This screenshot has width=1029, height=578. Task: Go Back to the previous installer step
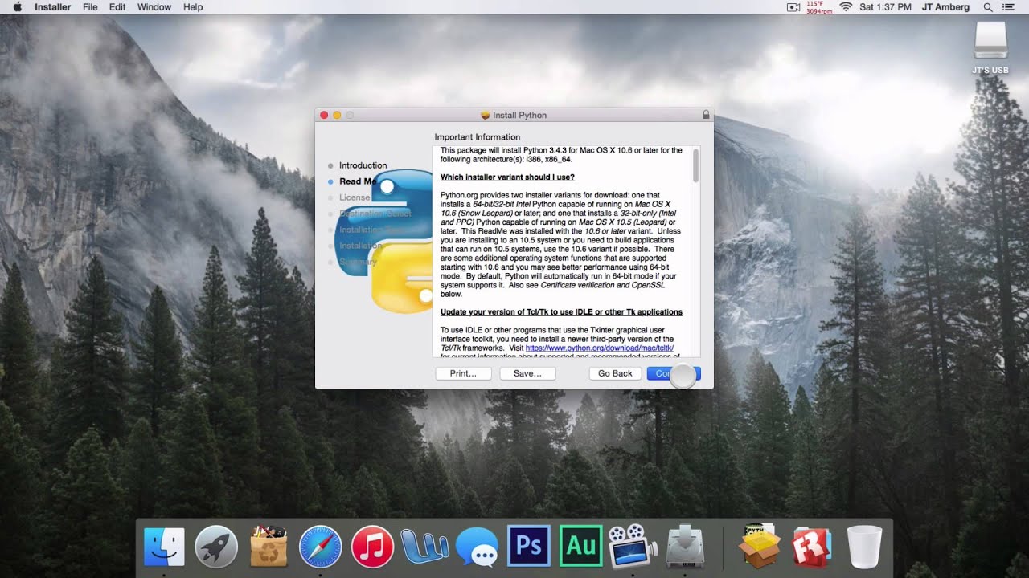pyautogui.click(x=615, y=373)
